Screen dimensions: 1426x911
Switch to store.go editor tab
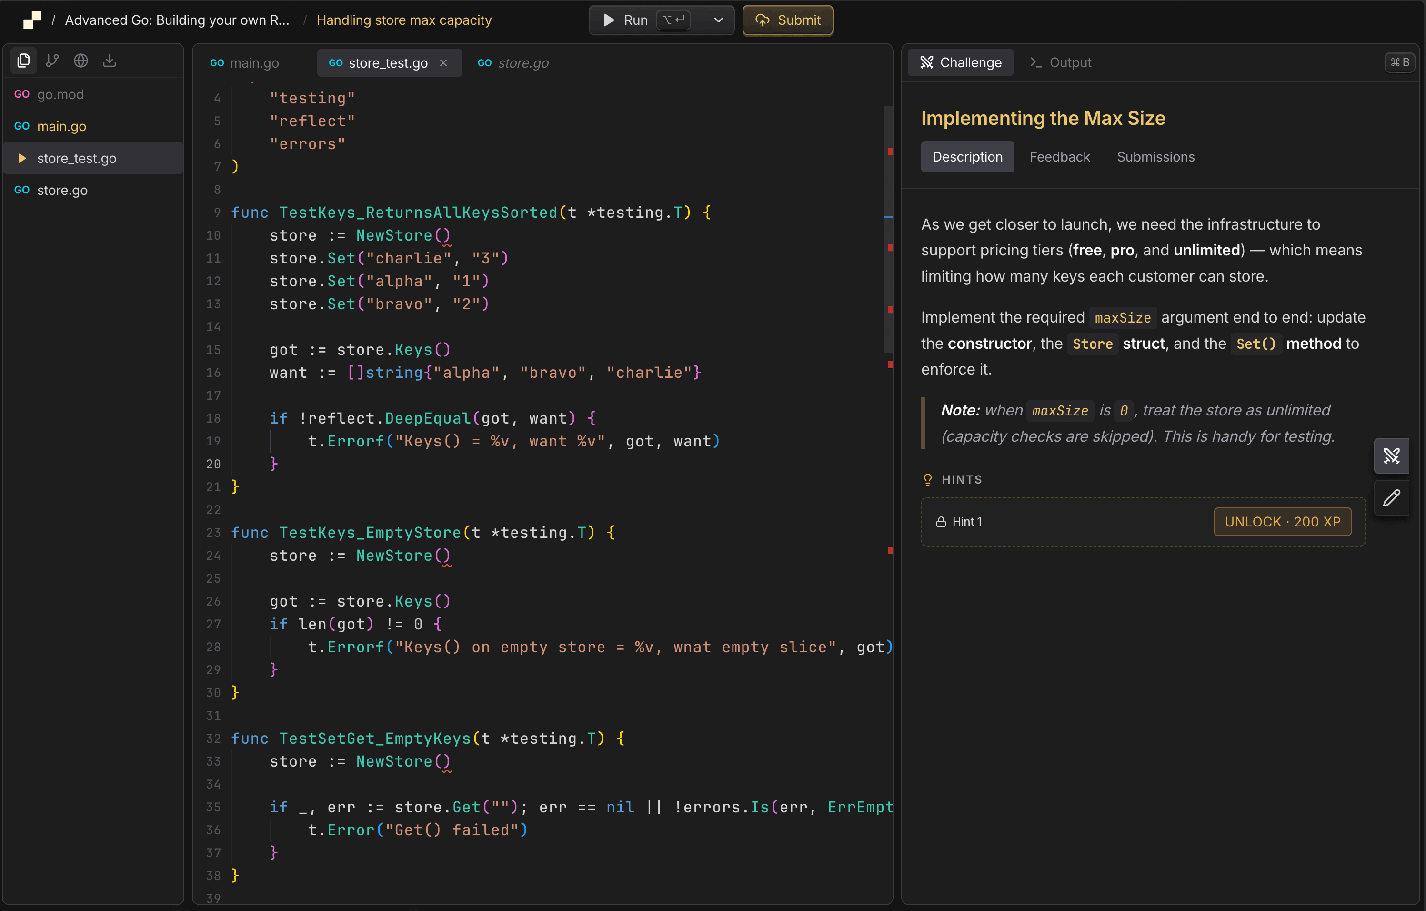click(x=513, y=63)
